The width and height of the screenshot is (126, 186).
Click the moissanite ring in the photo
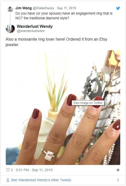tap(49, 155)
